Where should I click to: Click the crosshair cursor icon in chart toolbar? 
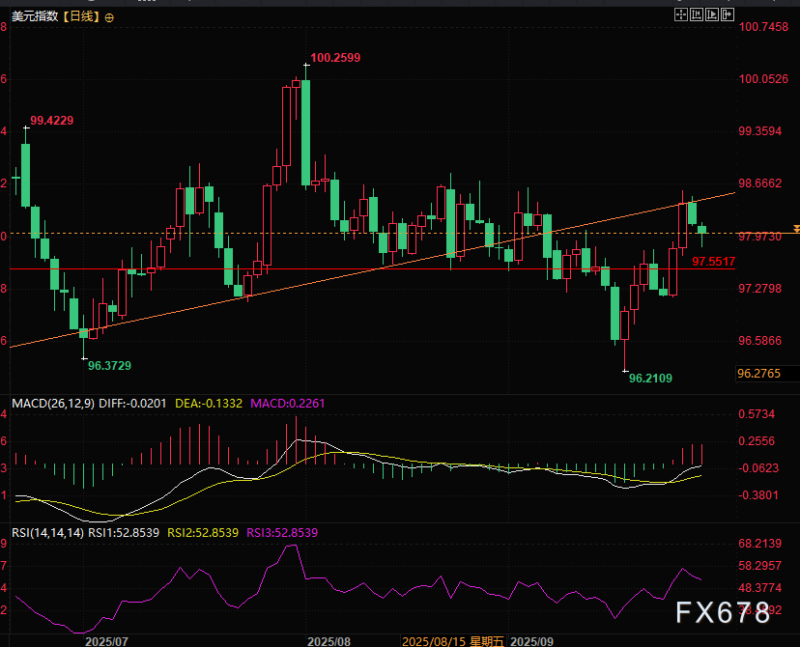(x=679, y=14)
